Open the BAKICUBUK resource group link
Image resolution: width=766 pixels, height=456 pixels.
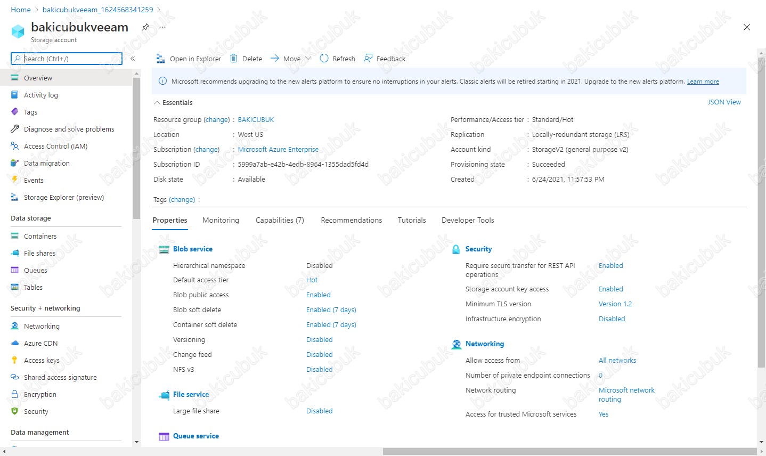pyautogui.click(x=256, y=119)
